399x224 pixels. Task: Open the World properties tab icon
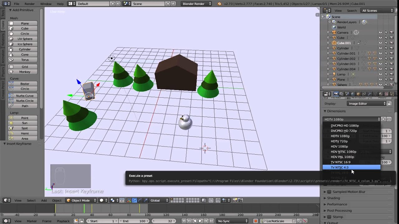tap(353, 94)
